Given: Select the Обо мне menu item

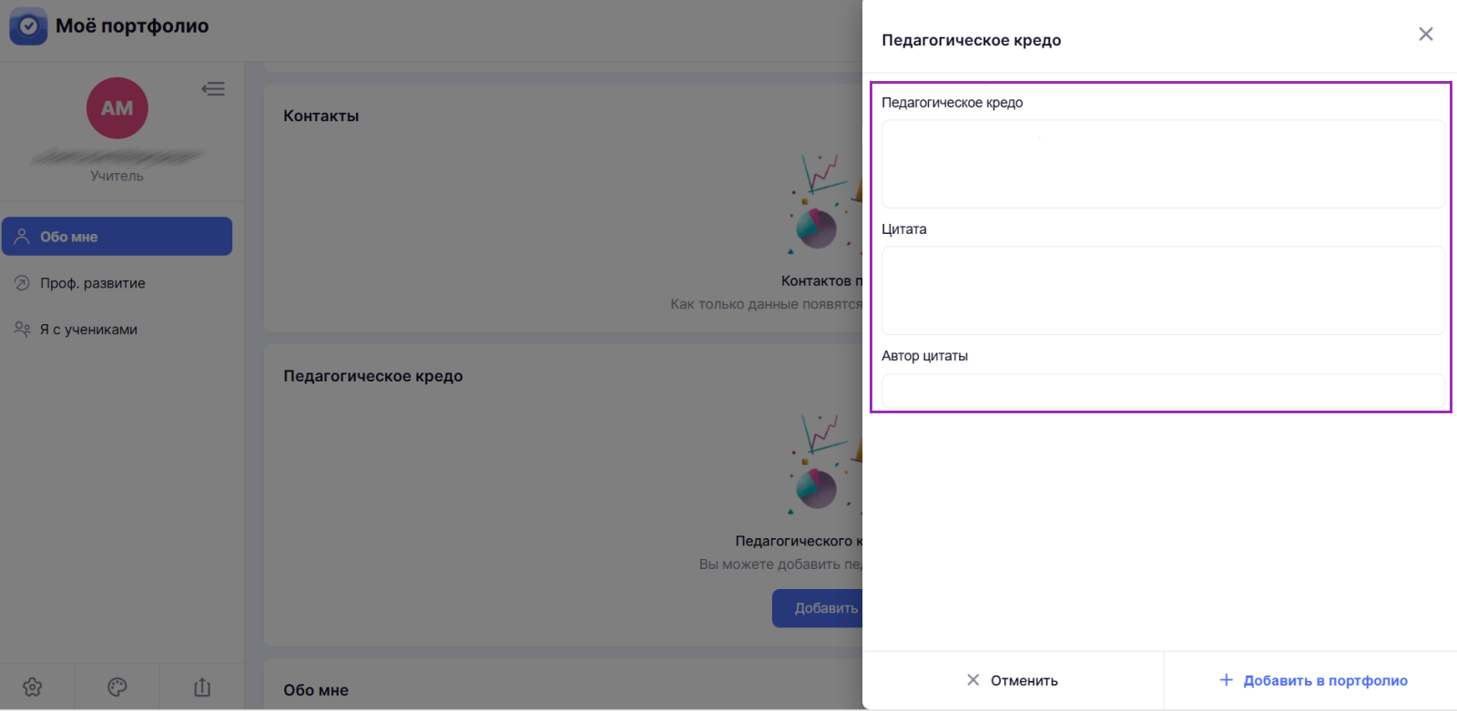Looking at the screenshot, I should (117, 236).
